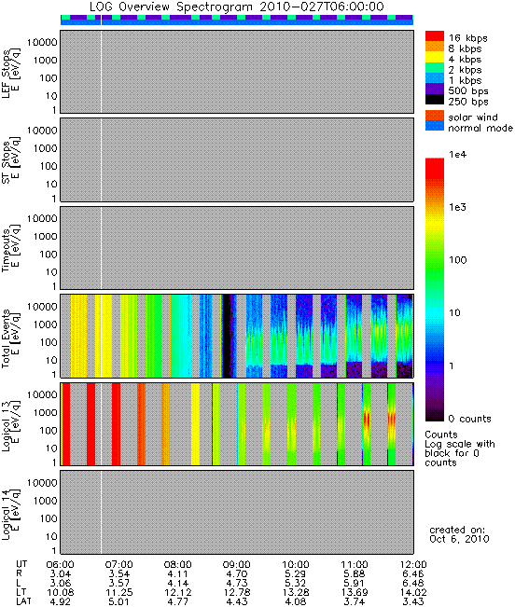Image resolution: width=515 pixels, height=607 pixels.
Task: Click the LT value 12.78
Action: (x=237, y=593)
